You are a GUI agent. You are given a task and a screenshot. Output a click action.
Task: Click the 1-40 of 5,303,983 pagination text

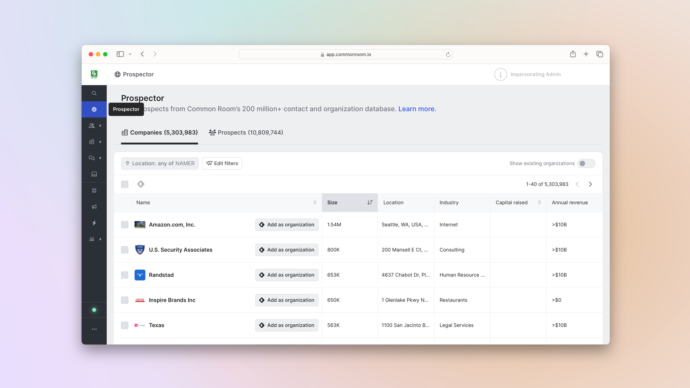tap(547, 184)
